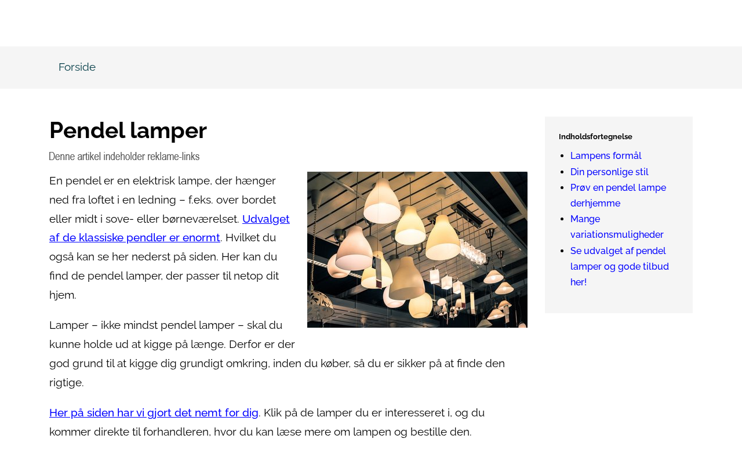Open 'Her på siden har vi gjort det nemt' link
Screen dimensions: 742x464
tap(154, 412)
